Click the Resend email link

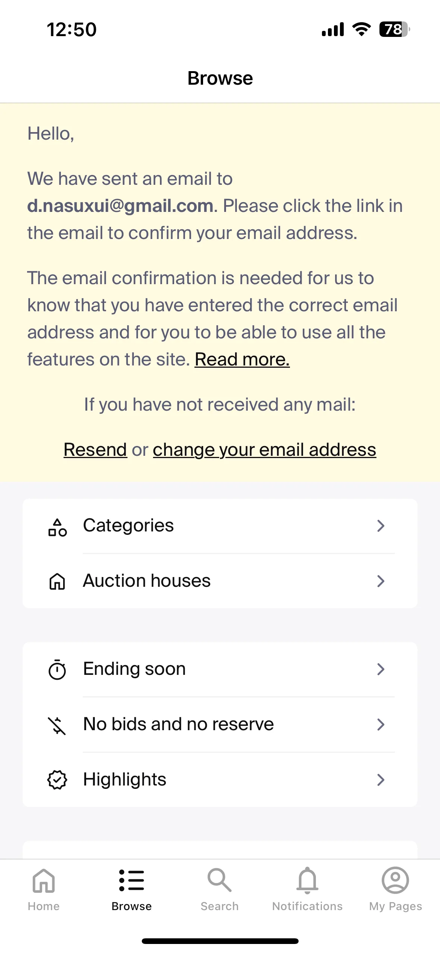click(x=95, y=450)
